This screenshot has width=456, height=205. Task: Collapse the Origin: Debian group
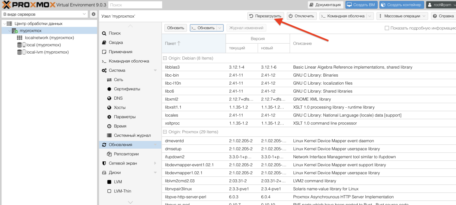[x=165, y=58]
